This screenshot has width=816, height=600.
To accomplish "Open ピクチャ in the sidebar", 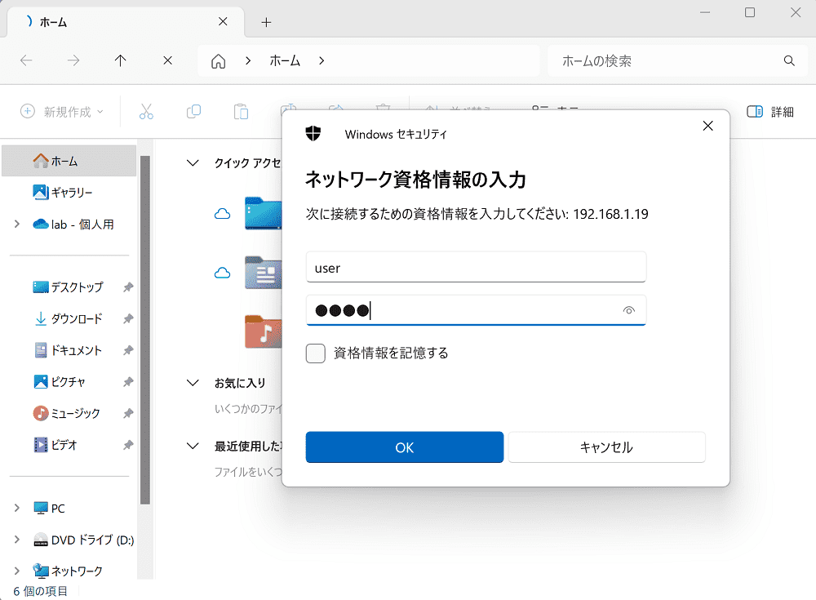I will tap(60, 382).
